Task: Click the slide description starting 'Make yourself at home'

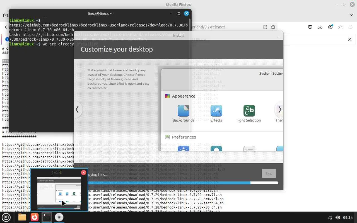Action: coord(119,79)
